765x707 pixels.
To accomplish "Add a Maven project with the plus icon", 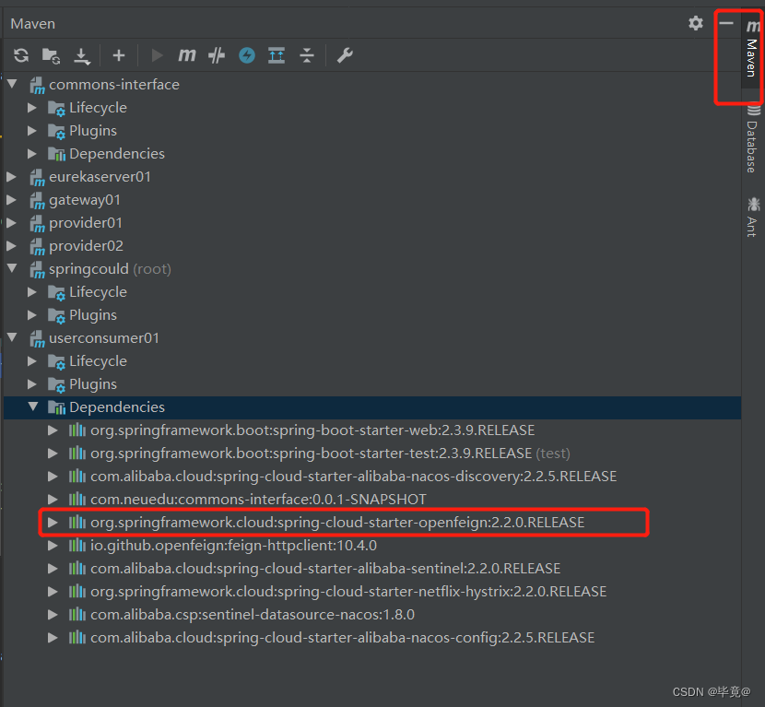I will (x=118, y=55).
